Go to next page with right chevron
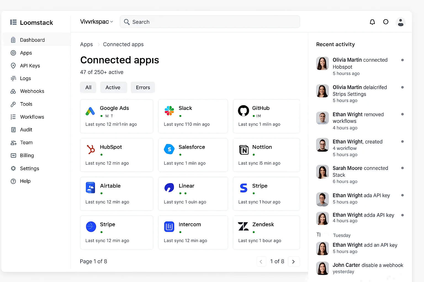Image resolution: width=424 pixels, height=282 pixels. point(294,262)
